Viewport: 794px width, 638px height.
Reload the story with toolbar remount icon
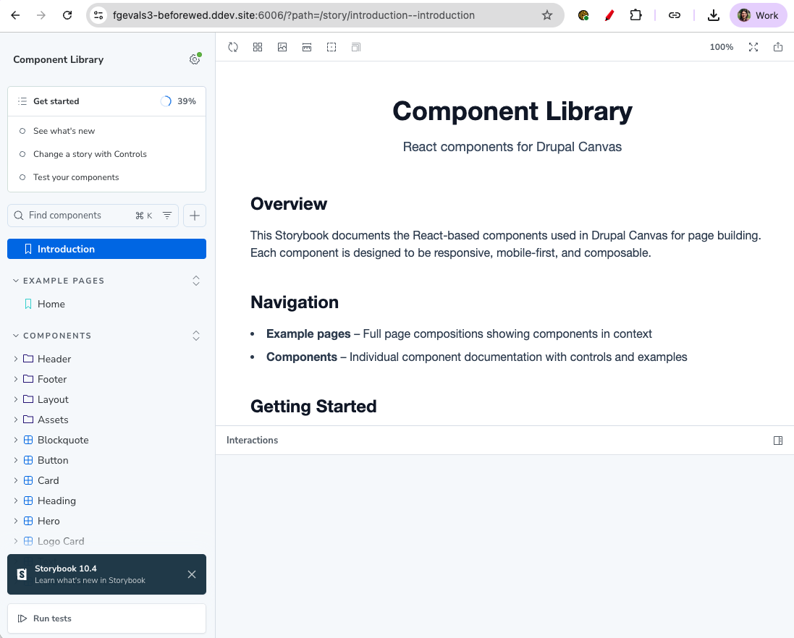pyautogui.click(x=233, y=47)
